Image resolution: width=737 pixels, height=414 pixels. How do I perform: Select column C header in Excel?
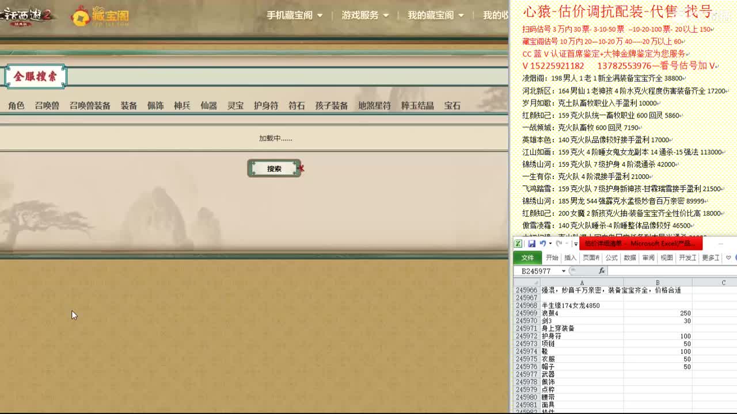point(715,283)
